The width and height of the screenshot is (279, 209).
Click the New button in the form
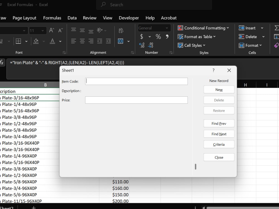pyautogui.click(x=219, y=89)
